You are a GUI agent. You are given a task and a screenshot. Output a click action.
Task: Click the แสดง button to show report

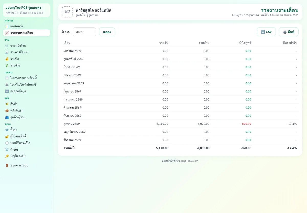[x=107, y=32]
